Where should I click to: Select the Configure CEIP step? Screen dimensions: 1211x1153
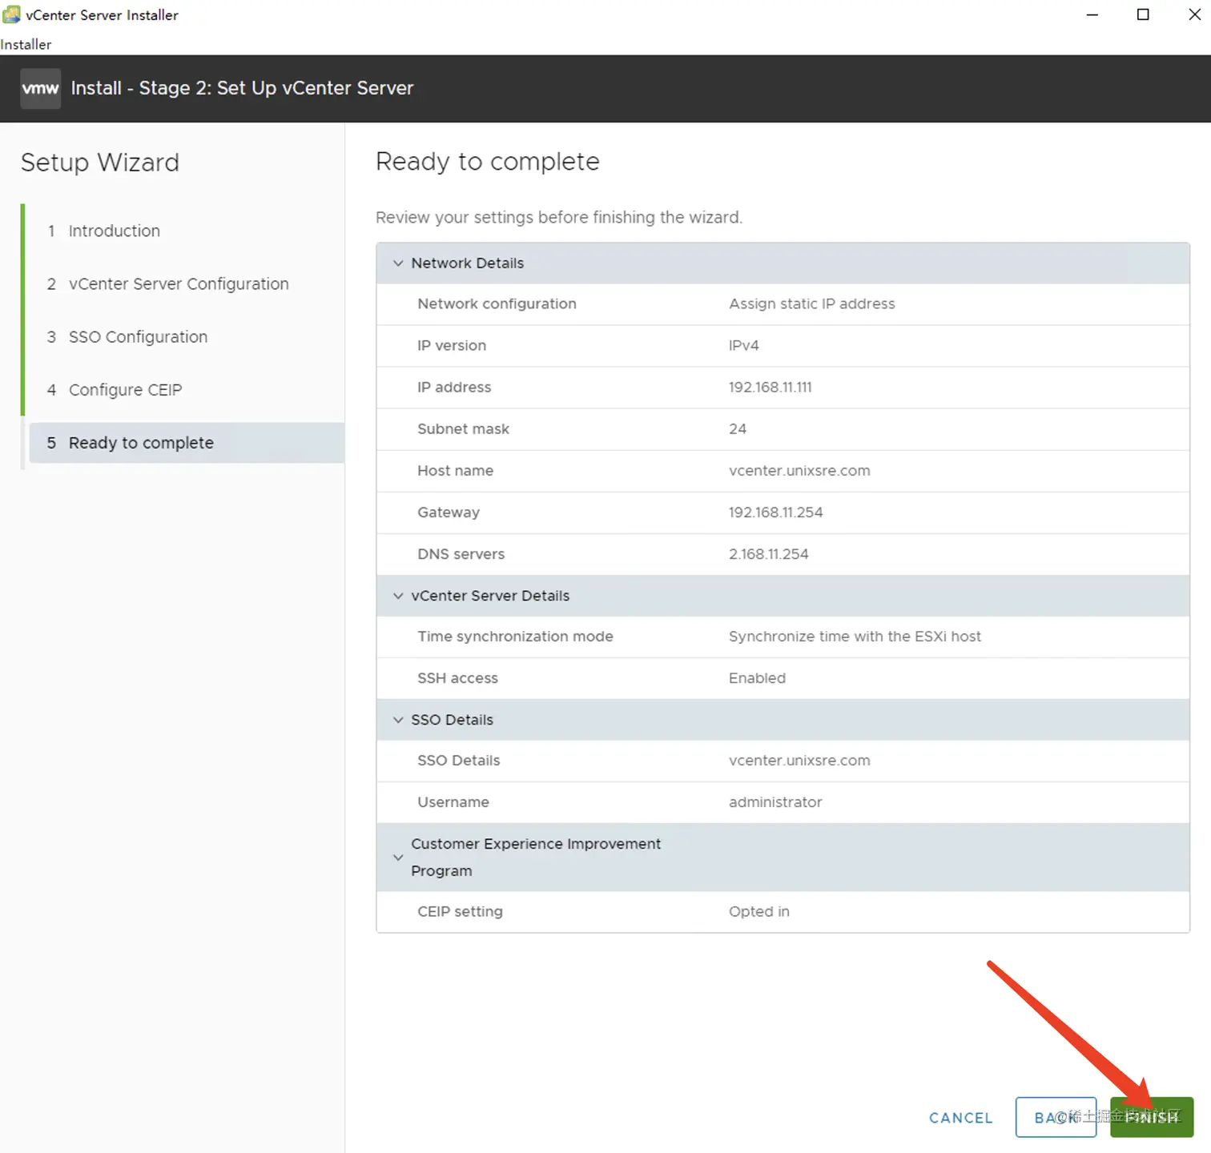(125, 390)
